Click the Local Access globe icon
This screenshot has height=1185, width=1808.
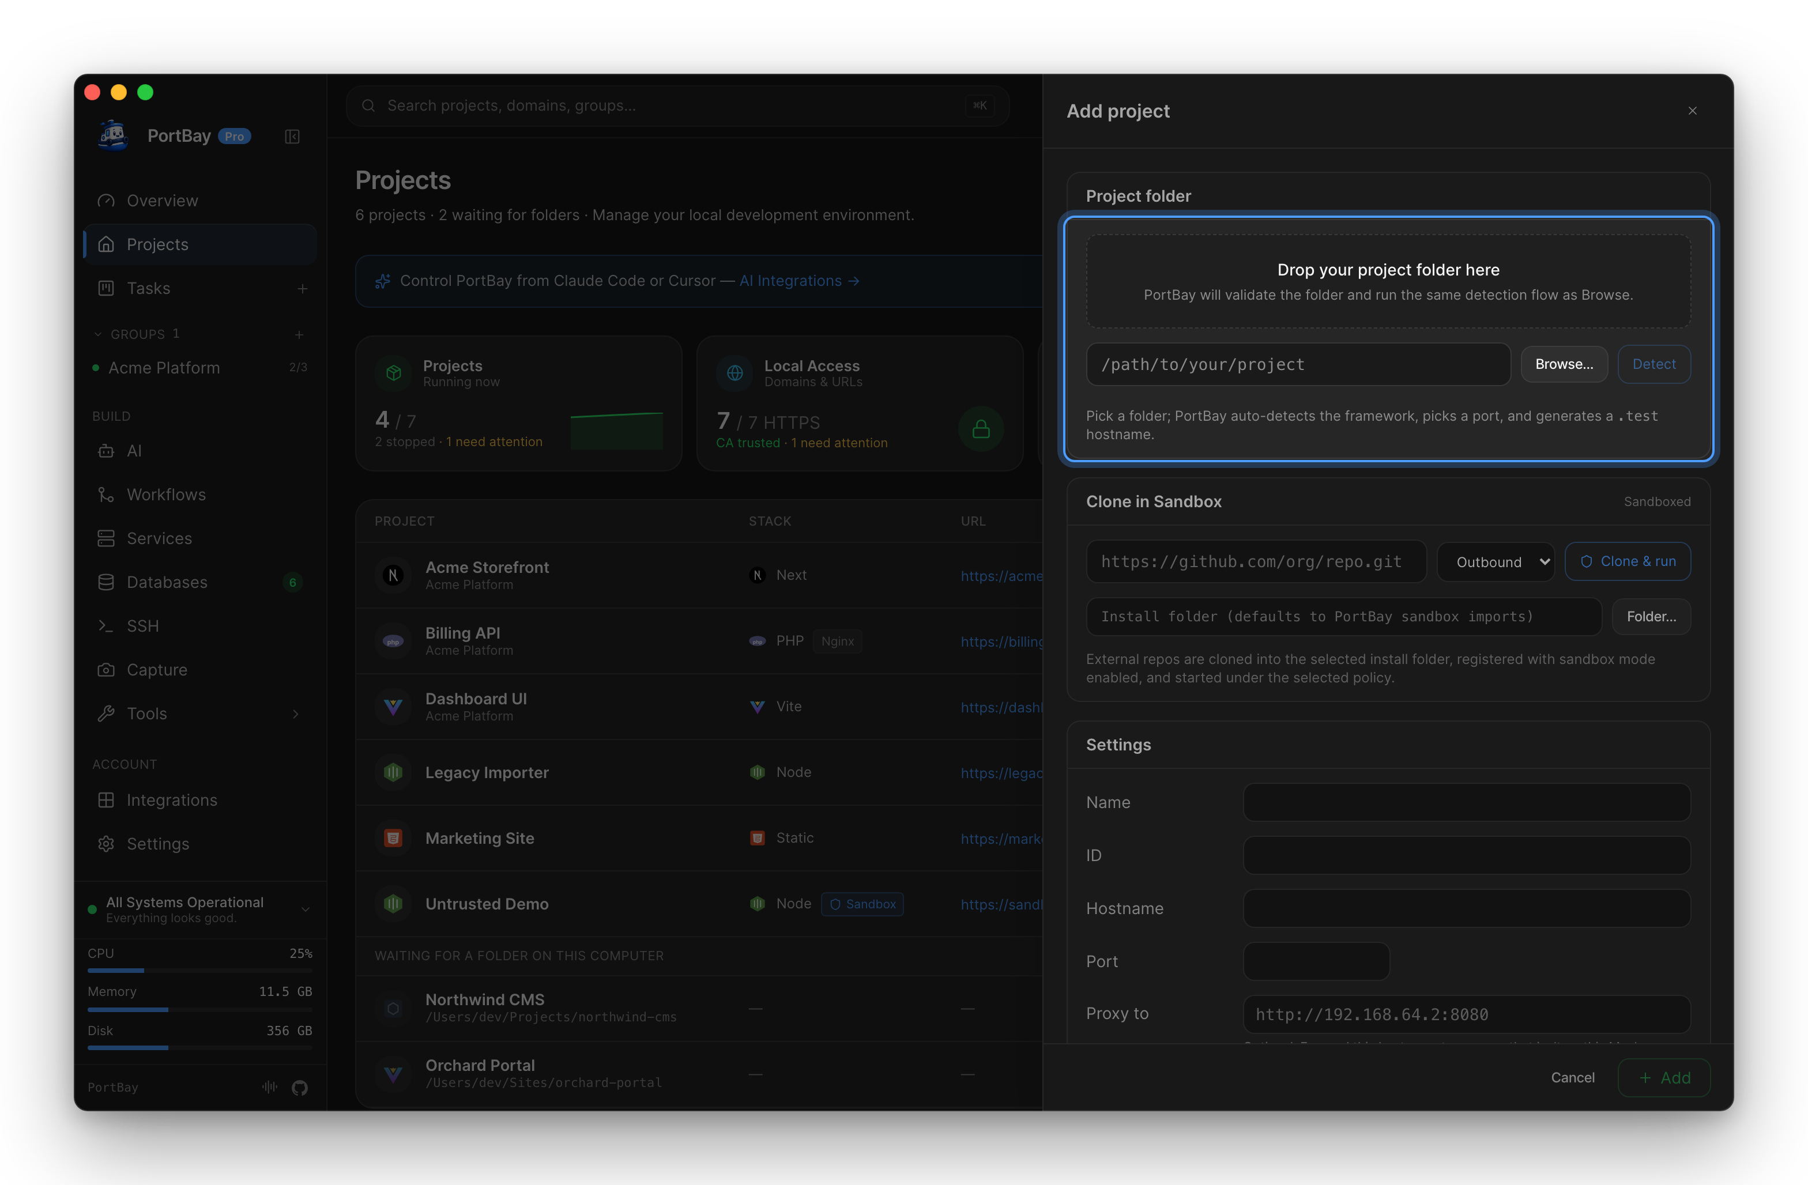[734, 373]
